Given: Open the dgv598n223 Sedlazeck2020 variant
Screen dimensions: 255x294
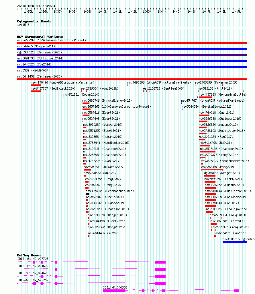Looking at the screenshot, I should coord(40,52).
